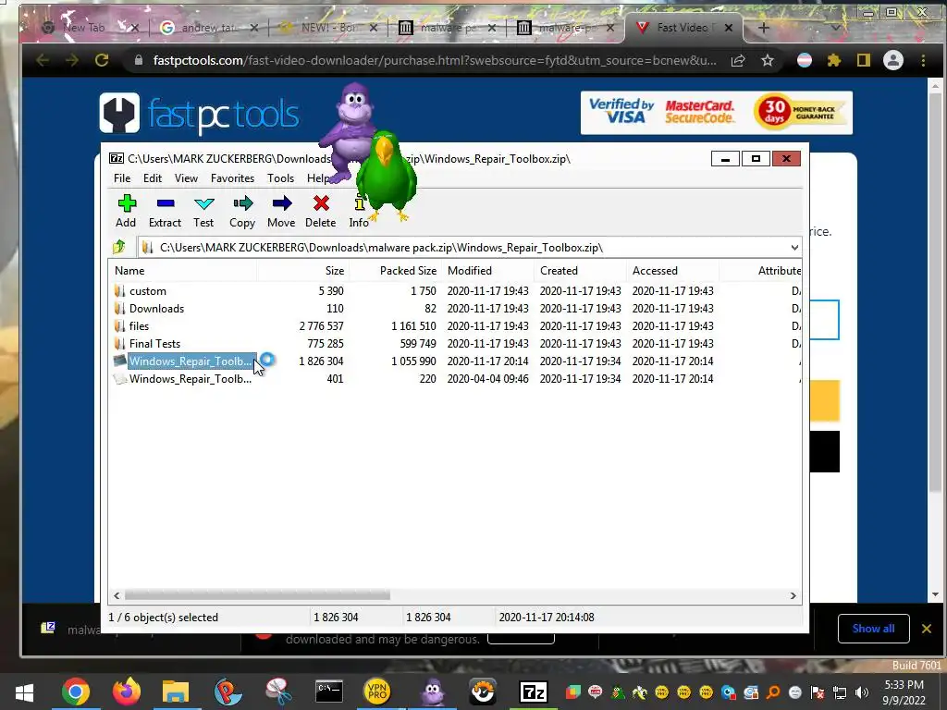Sort by Name column header
Screen dimensions: 947x710
(184, 271)
